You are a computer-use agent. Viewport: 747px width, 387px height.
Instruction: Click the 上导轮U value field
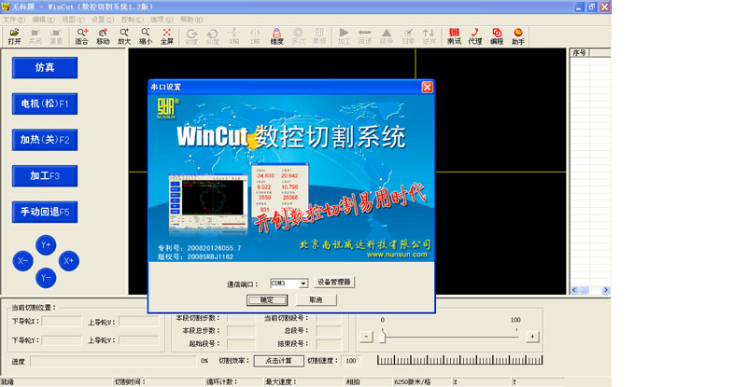tap(139, 322)
